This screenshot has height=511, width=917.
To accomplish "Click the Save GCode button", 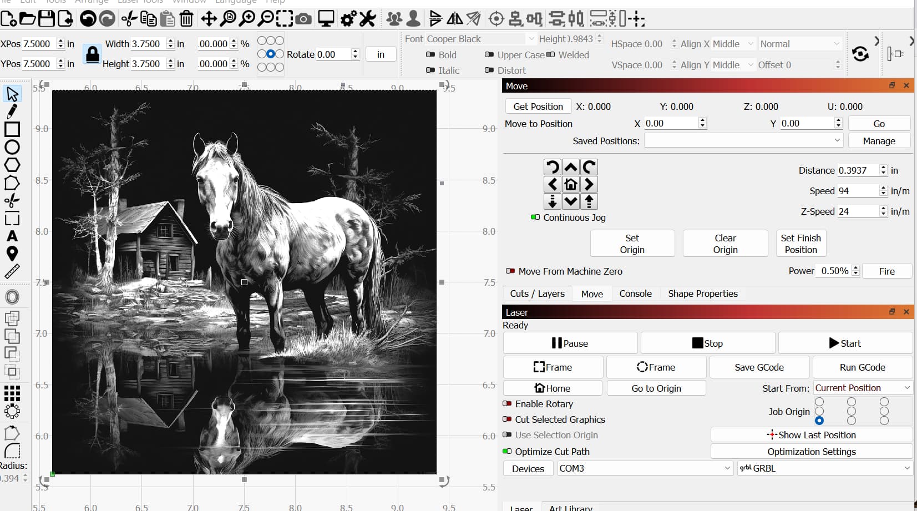I will coord(759,367).
